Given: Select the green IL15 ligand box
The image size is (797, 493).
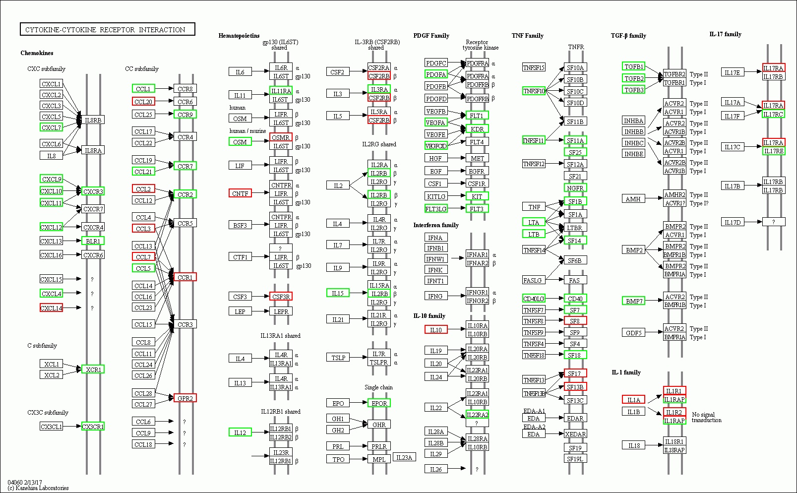Looking at the screenshot, I should [x=338, y=293].
